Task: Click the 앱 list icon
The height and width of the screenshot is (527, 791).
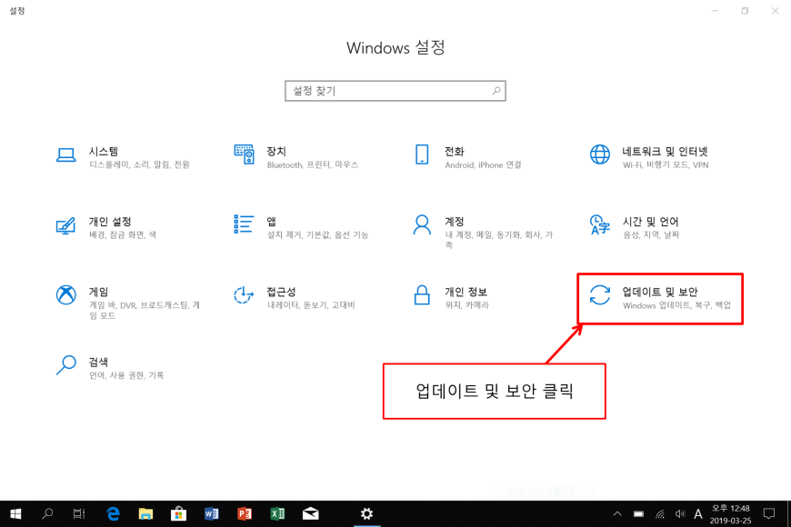Action: point(244,224)
